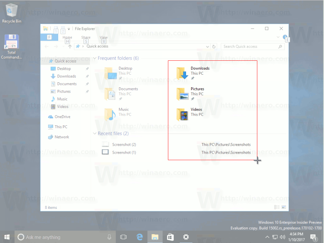Click the File Explorer taskbar button

pyautogui.click(x=155, y=237)
